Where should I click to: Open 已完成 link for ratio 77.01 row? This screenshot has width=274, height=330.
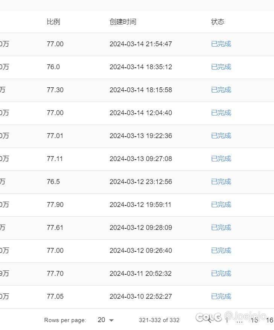pos(221,136)
